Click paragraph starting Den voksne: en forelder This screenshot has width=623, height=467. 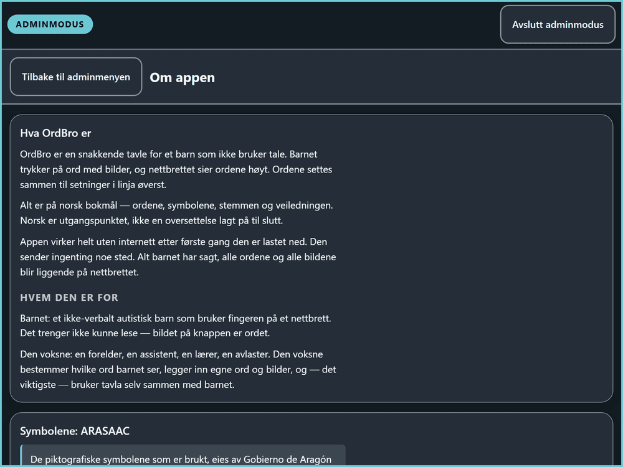[178, 369]
